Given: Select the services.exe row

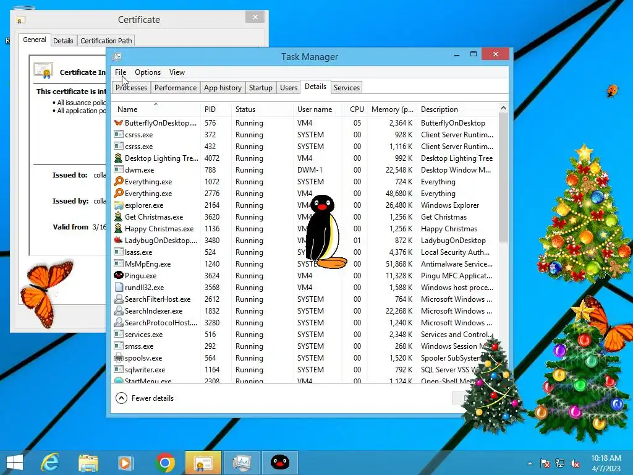Looking at the screenshot, I should tap(305, 335).
